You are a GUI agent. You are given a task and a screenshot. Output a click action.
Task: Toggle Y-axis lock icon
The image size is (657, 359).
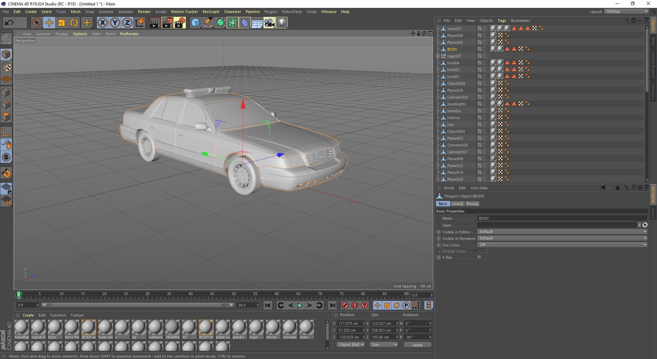point(115,23)
